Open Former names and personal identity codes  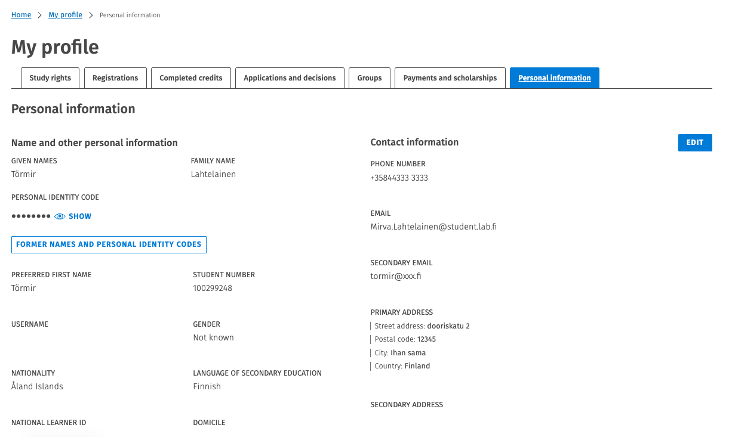click(109, 244)
